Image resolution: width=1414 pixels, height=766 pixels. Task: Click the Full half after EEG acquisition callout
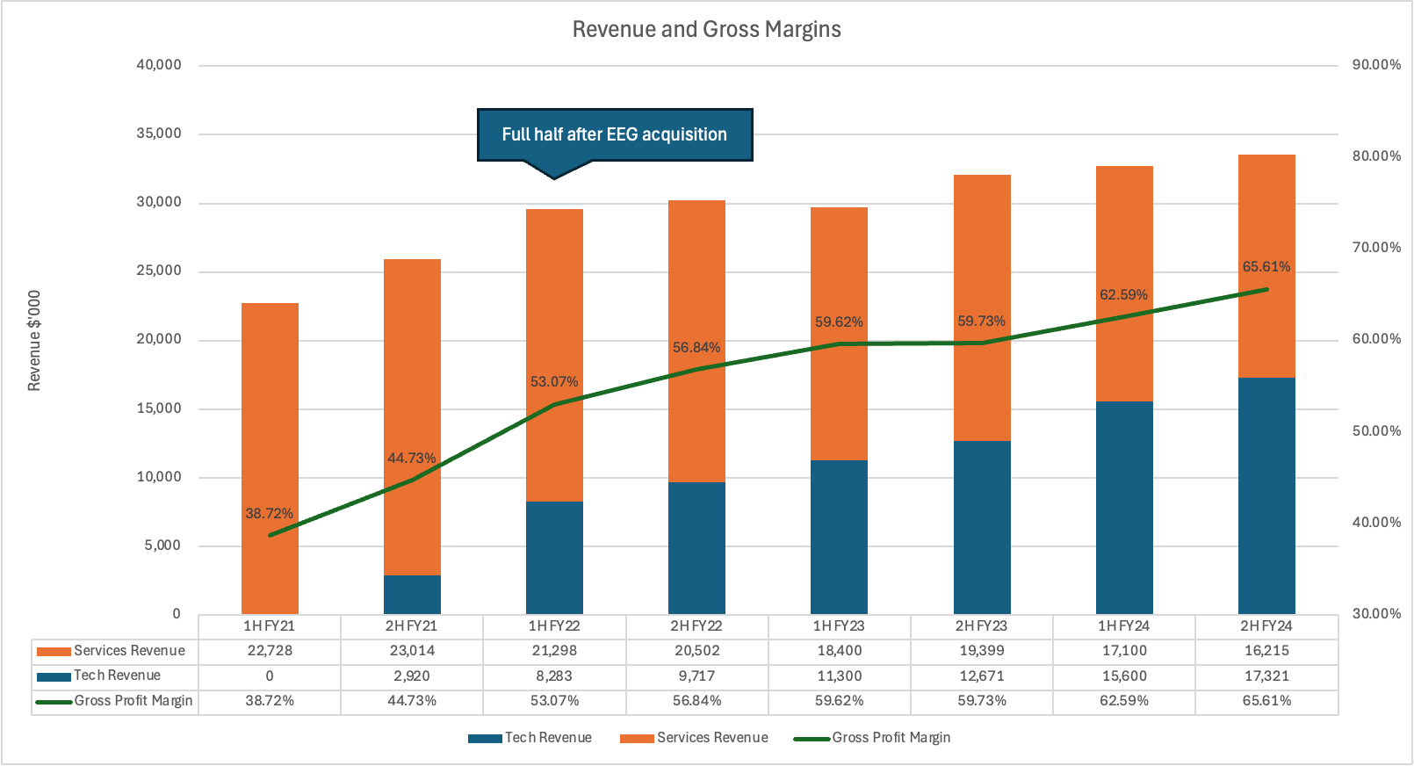[615, 134]
